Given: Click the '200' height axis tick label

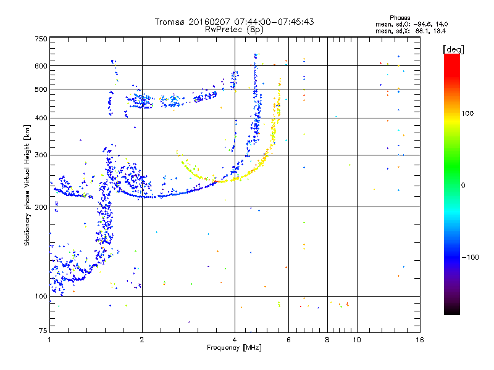Looking at the screenshot, I should click(41, 207).
